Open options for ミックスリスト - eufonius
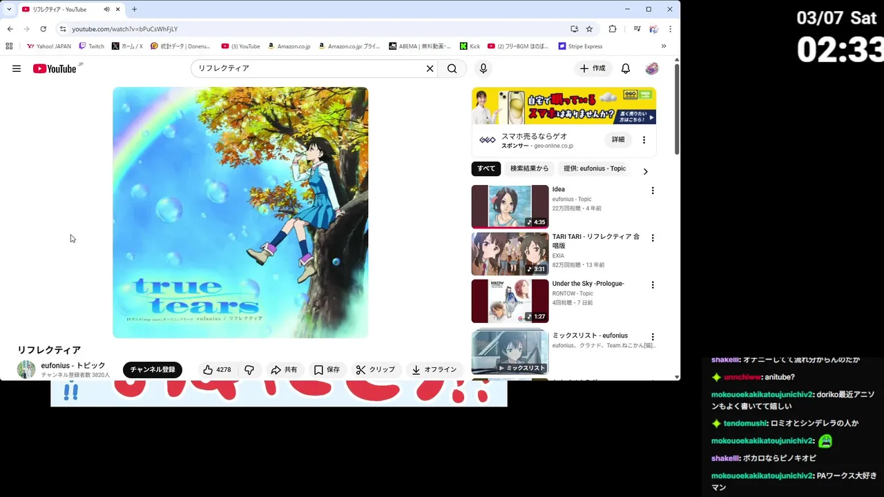The height and width of the screenshot is (497, 884). (x=652, y=337)
